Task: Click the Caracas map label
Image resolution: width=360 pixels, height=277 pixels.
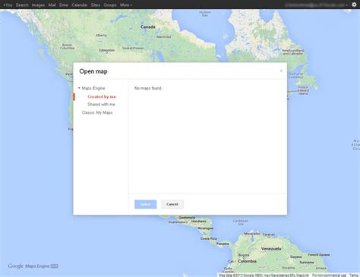Action: (x=269, y=235)
